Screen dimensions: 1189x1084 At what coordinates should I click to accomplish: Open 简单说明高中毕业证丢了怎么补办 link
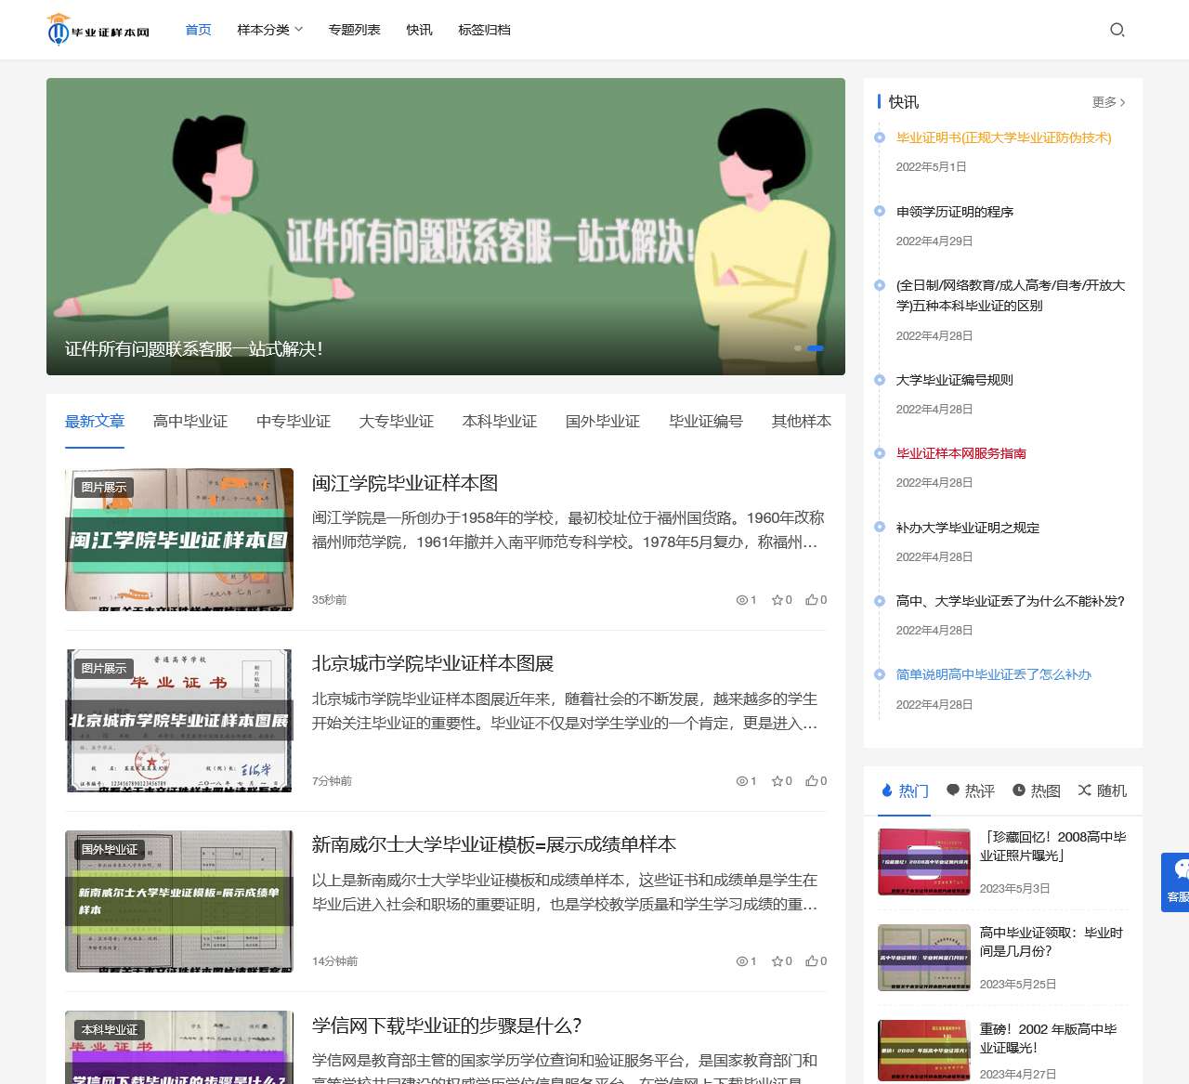pyautogui.click(x=994, y=674)
